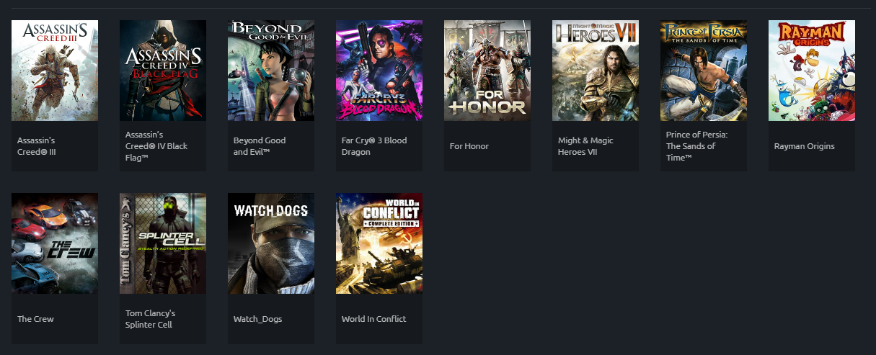The height and width of the screenshot is (355, 876).
Task: Open Assassin's Creed III cover art
Action: (55, 71)
